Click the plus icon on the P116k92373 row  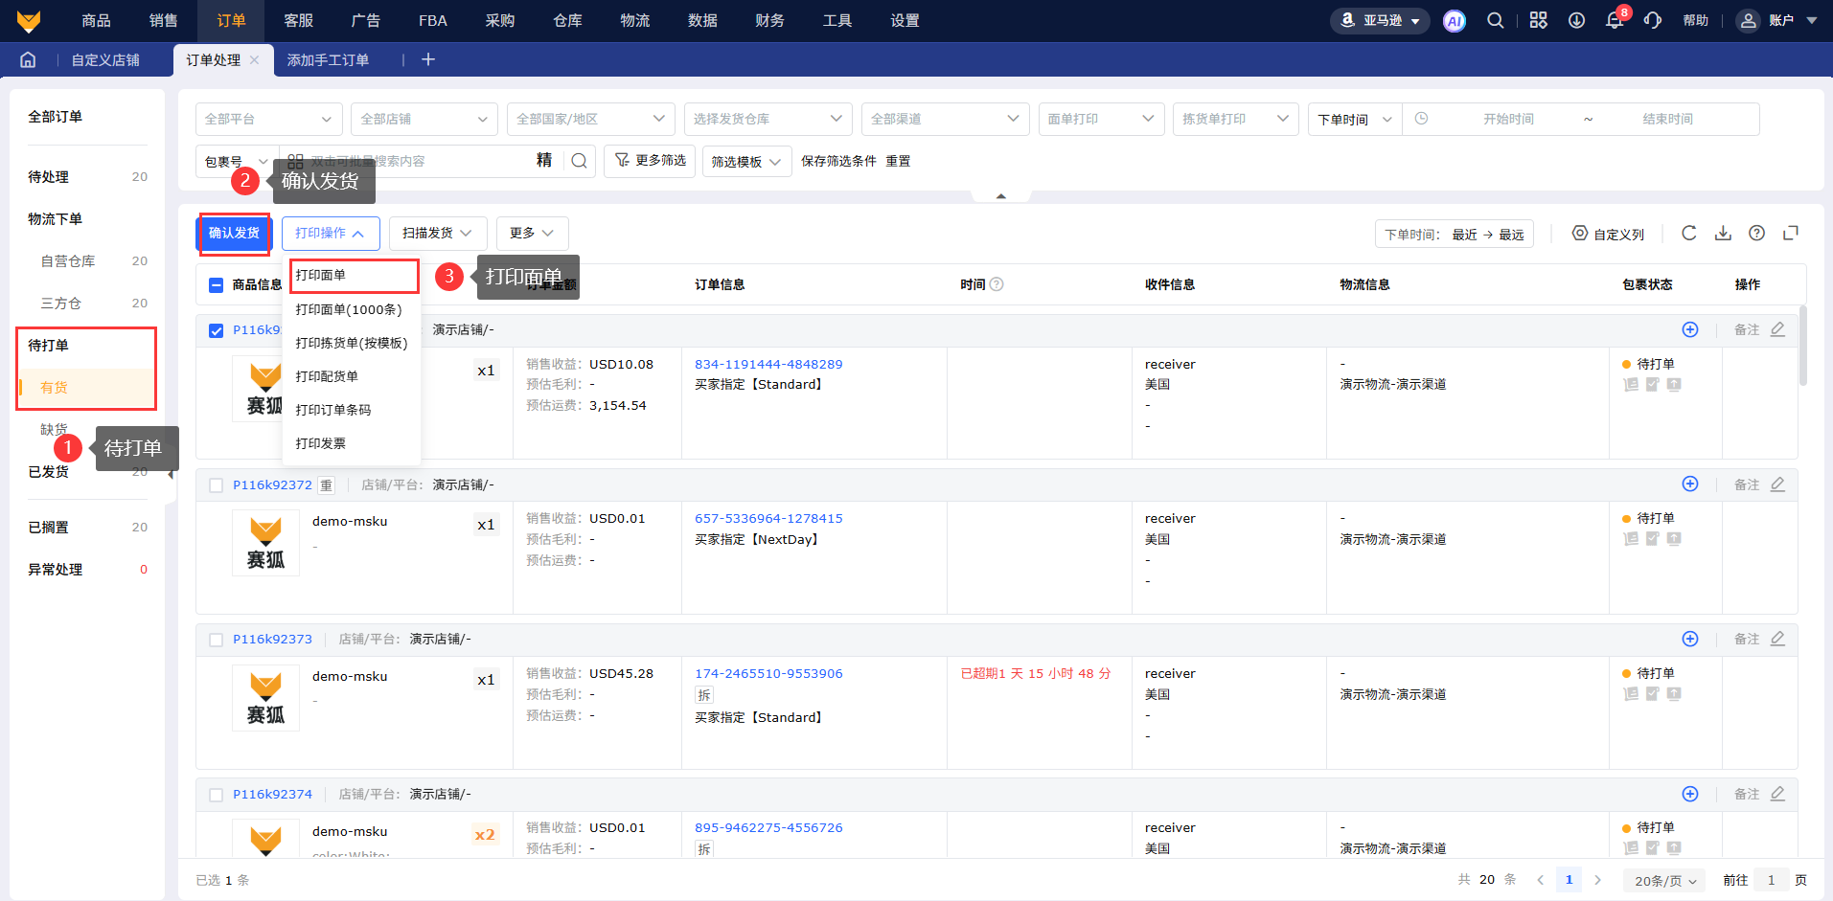click(x=1690, y=639)
